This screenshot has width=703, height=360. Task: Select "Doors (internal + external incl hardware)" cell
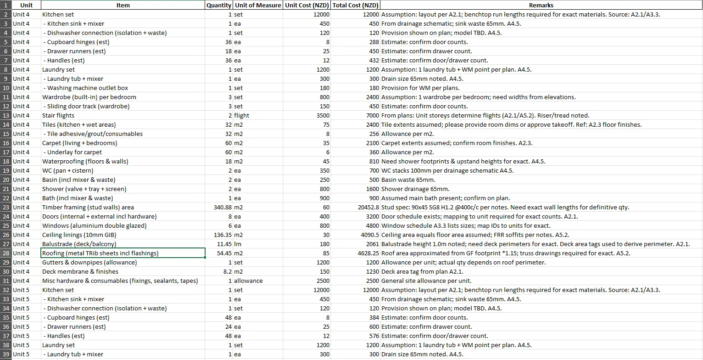pyautogui.click(x=123, y=216)
